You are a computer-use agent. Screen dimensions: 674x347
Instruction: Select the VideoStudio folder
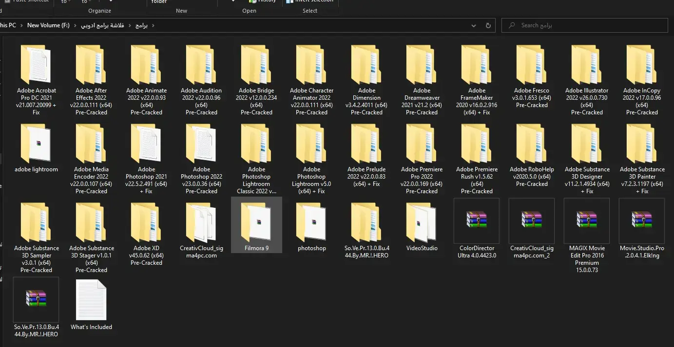[422, 226]
